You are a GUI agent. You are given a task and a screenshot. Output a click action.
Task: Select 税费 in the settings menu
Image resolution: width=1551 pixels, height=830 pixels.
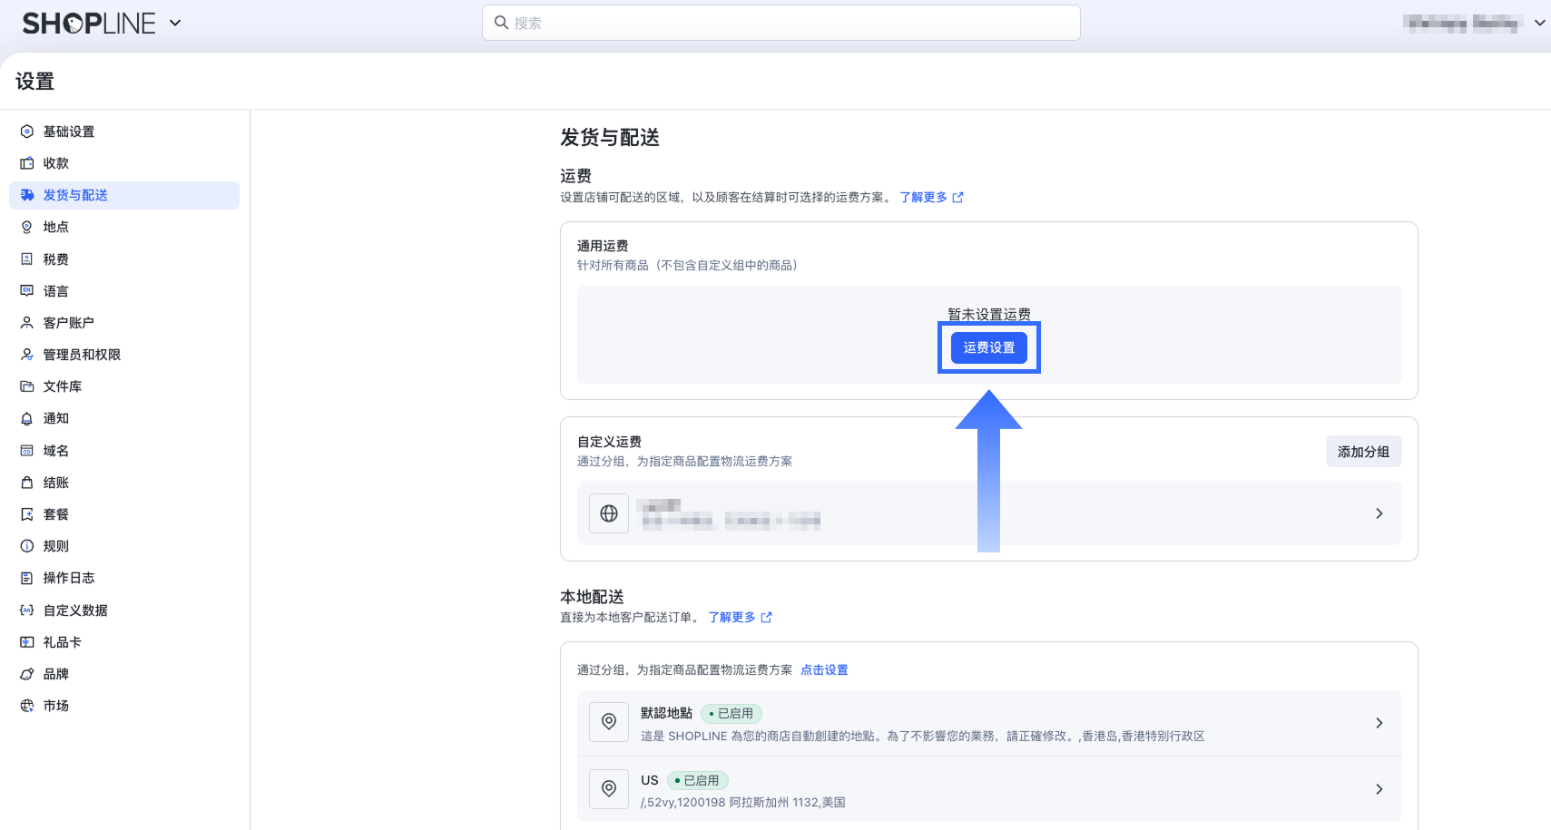(x=56, y=259)
